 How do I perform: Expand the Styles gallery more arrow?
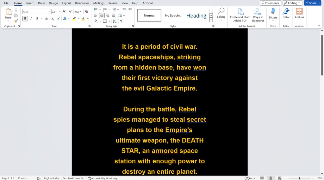point(211,20)
